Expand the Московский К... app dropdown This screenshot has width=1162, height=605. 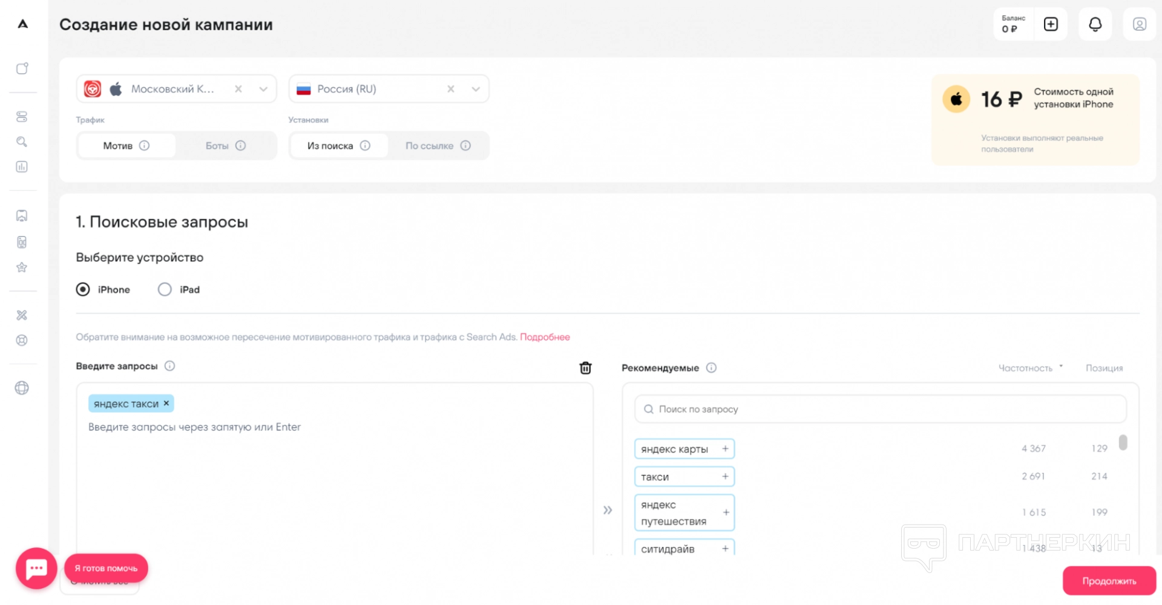click(263, 89)
